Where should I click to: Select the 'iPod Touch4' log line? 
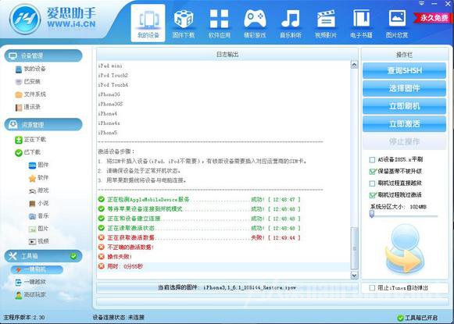pos(113,85)
